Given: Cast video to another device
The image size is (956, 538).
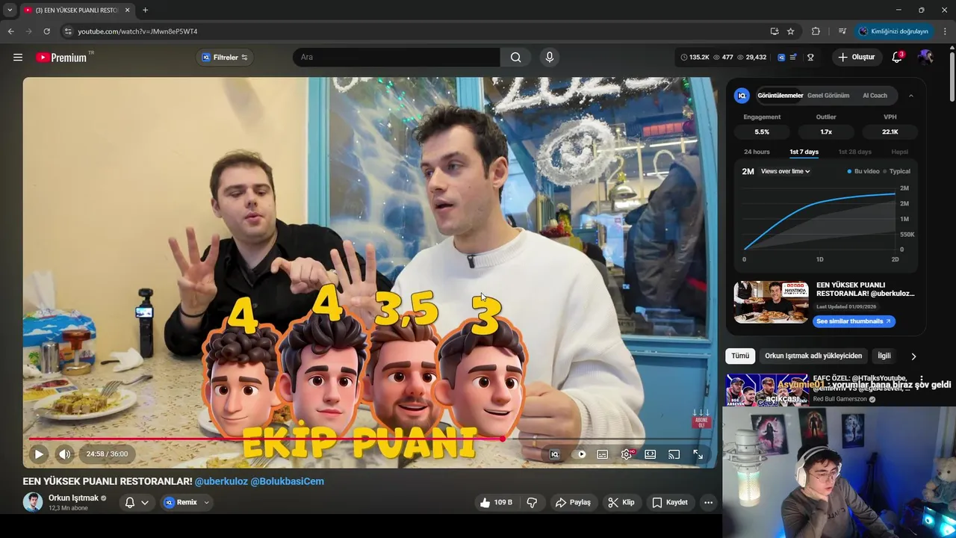Looking at the screenshot, I should 674,454.
